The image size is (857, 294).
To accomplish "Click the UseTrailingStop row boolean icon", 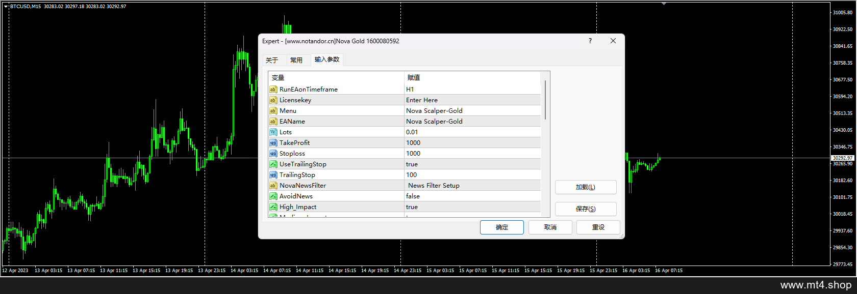I will click(273, 164).
